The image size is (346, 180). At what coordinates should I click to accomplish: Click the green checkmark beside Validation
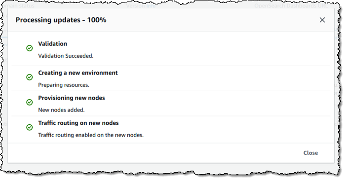[x=29, y=48]
